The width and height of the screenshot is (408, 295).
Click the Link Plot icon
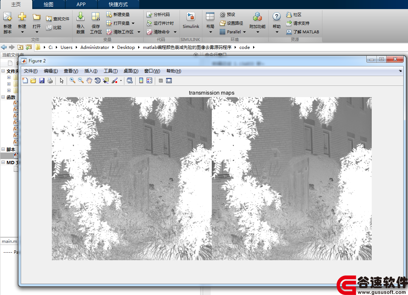[x=129, y=80]
